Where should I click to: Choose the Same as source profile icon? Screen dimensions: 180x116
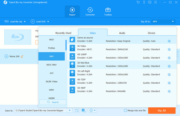pos(72,39)
